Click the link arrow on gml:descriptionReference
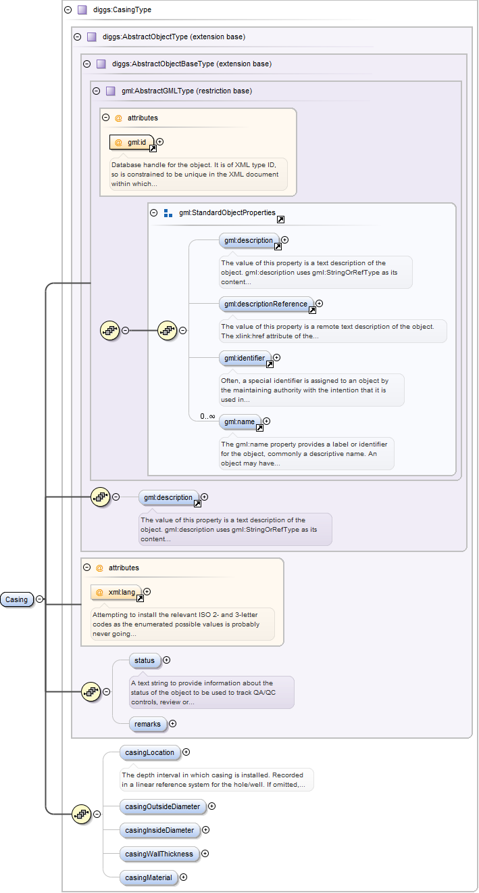The height and width of the screenshot is (893, 479). click(312, 311)
